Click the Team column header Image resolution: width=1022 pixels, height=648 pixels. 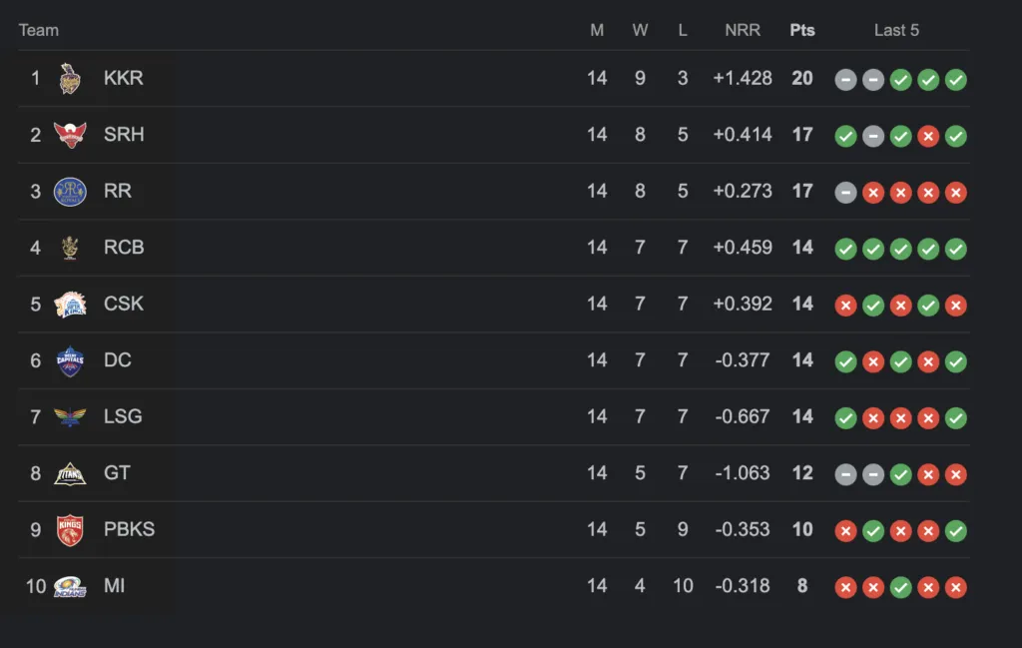(x=39, y=30)
